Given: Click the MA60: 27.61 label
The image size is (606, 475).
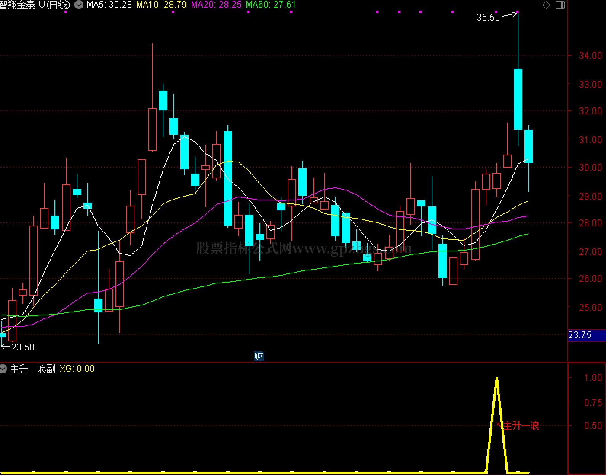Looking at the screenshot, I should 271,5.
